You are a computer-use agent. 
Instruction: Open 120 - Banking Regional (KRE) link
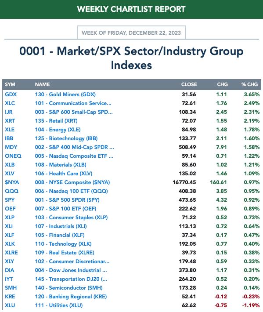[x=71, y=297]
